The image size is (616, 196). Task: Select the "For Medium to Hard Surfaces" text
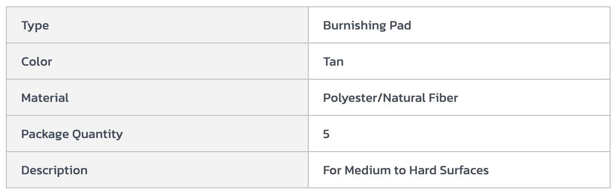pos(406,170)
